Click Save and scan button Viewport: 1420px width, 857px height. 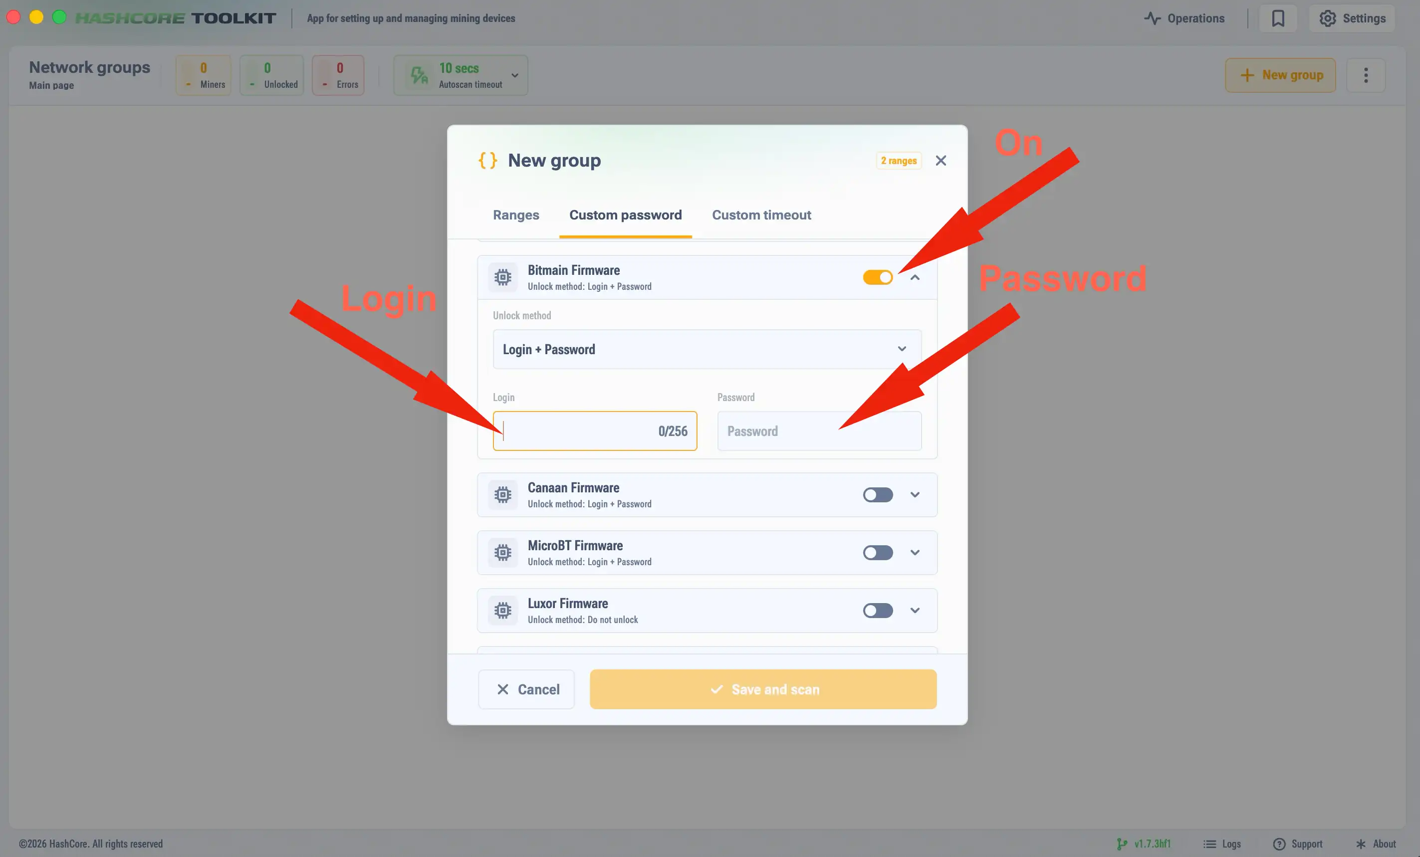pyautogui.click(x=763, y=689)
